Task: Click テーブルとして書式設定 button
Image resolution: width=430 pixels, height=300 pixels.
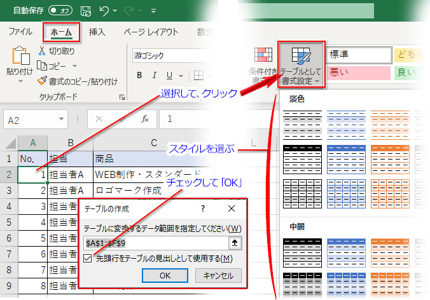Action: 302,65
